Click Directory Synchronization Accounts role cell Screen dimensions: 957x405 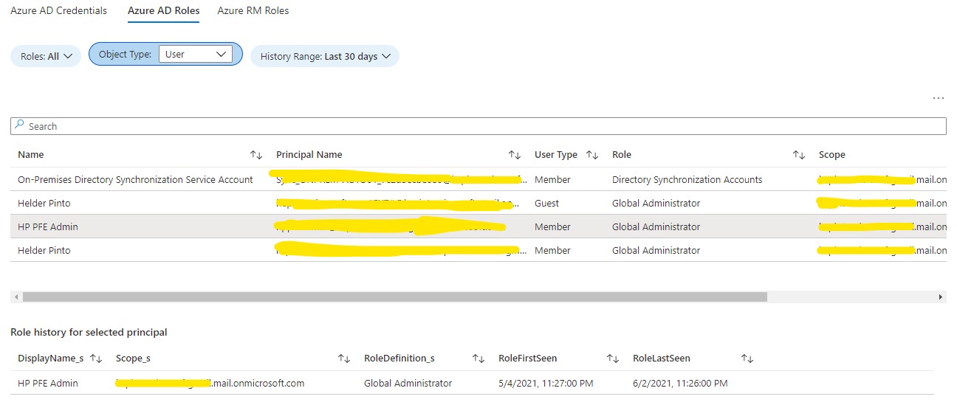[687, 179]
